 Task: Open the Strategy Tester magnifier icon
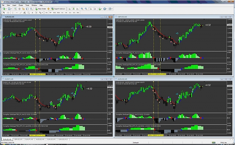point(31,9)
